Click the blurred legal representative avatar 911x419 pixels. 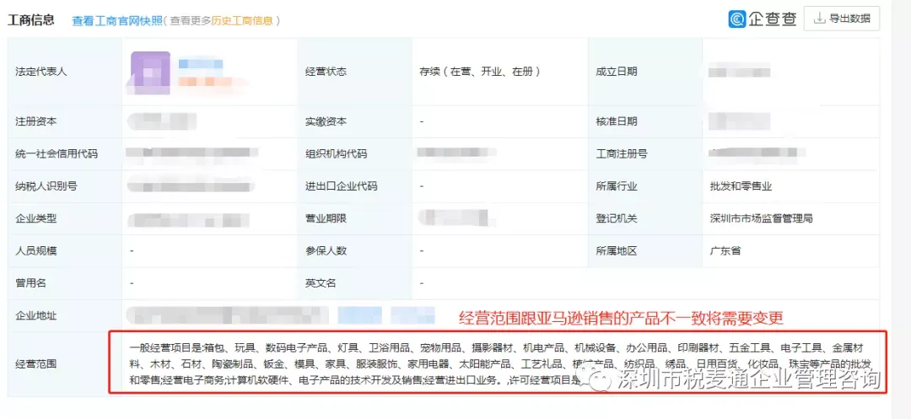click(150, 72)
